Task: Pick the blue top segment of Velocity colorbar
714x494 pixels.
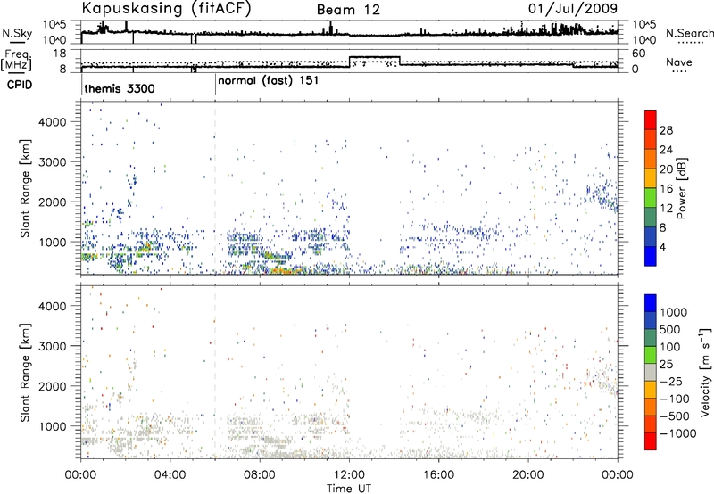Action: 651,303
